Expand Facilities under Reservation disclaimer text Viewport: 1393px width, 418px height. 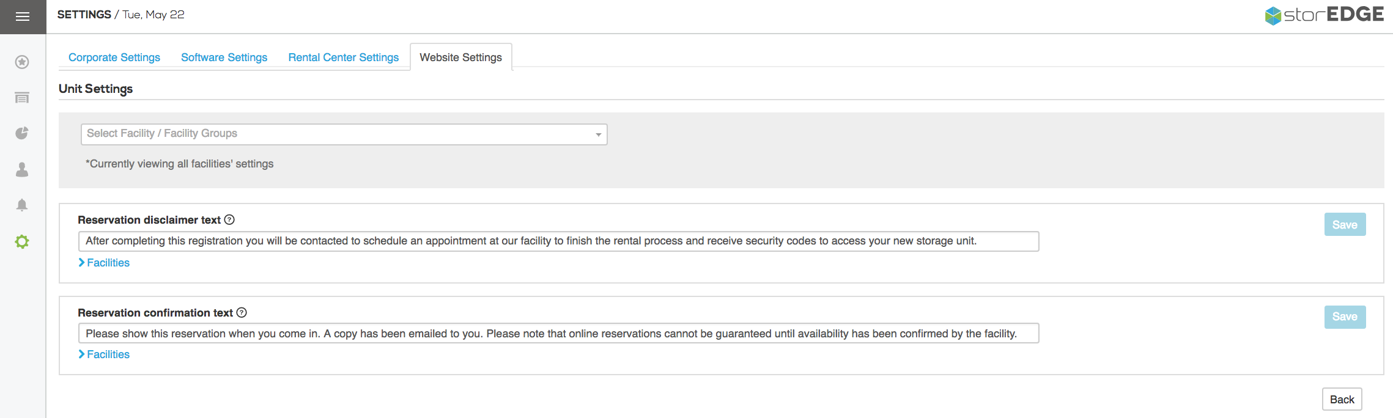click(x=105, y=263)
